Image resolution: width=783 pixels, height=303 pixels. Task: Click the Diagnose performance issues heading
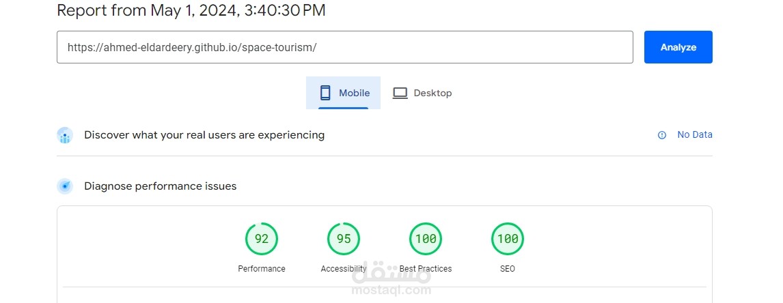[x=160, y=186]
